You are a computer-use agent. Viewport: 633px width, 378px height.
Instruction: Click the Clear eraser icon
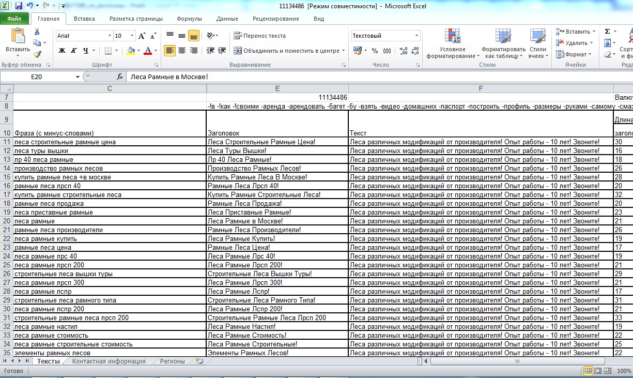pyautogui.click(x=608, y=54)
